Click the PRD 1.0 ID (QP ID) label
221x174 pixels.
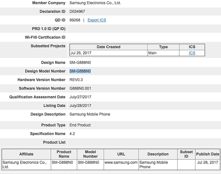[49, 29]
